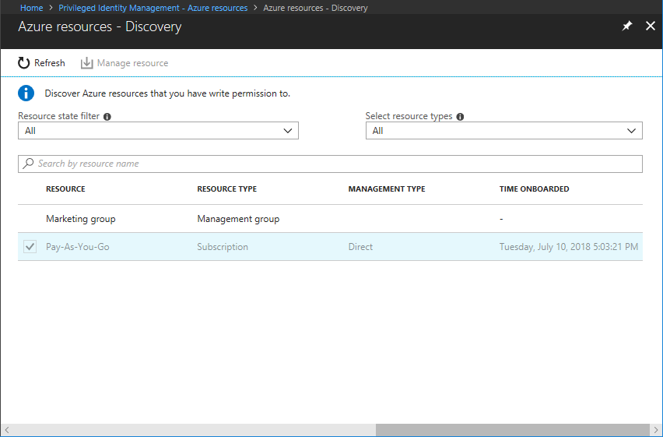The width and height of the screenshot is (663, 437).
Task: Sort by the Resource column header
Action: pyautogui.click(x=65, y=189)
